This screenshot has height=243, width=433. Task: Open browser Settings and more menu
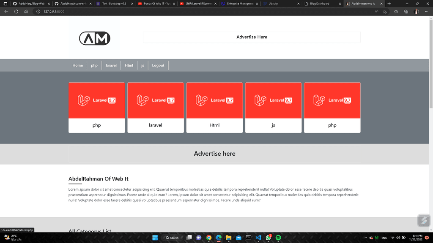(x=427, y=11)
